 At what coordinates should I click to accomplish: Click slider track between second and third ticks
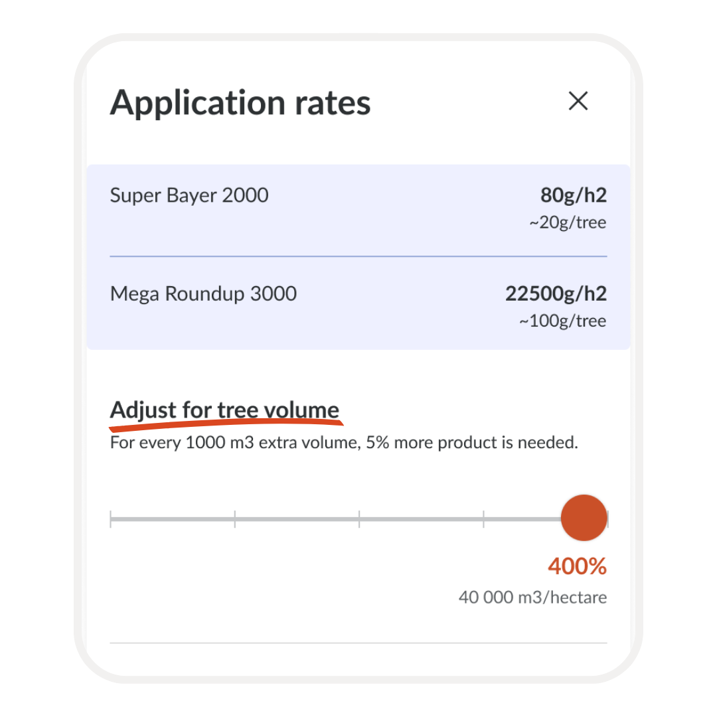(x=297, y=518)
